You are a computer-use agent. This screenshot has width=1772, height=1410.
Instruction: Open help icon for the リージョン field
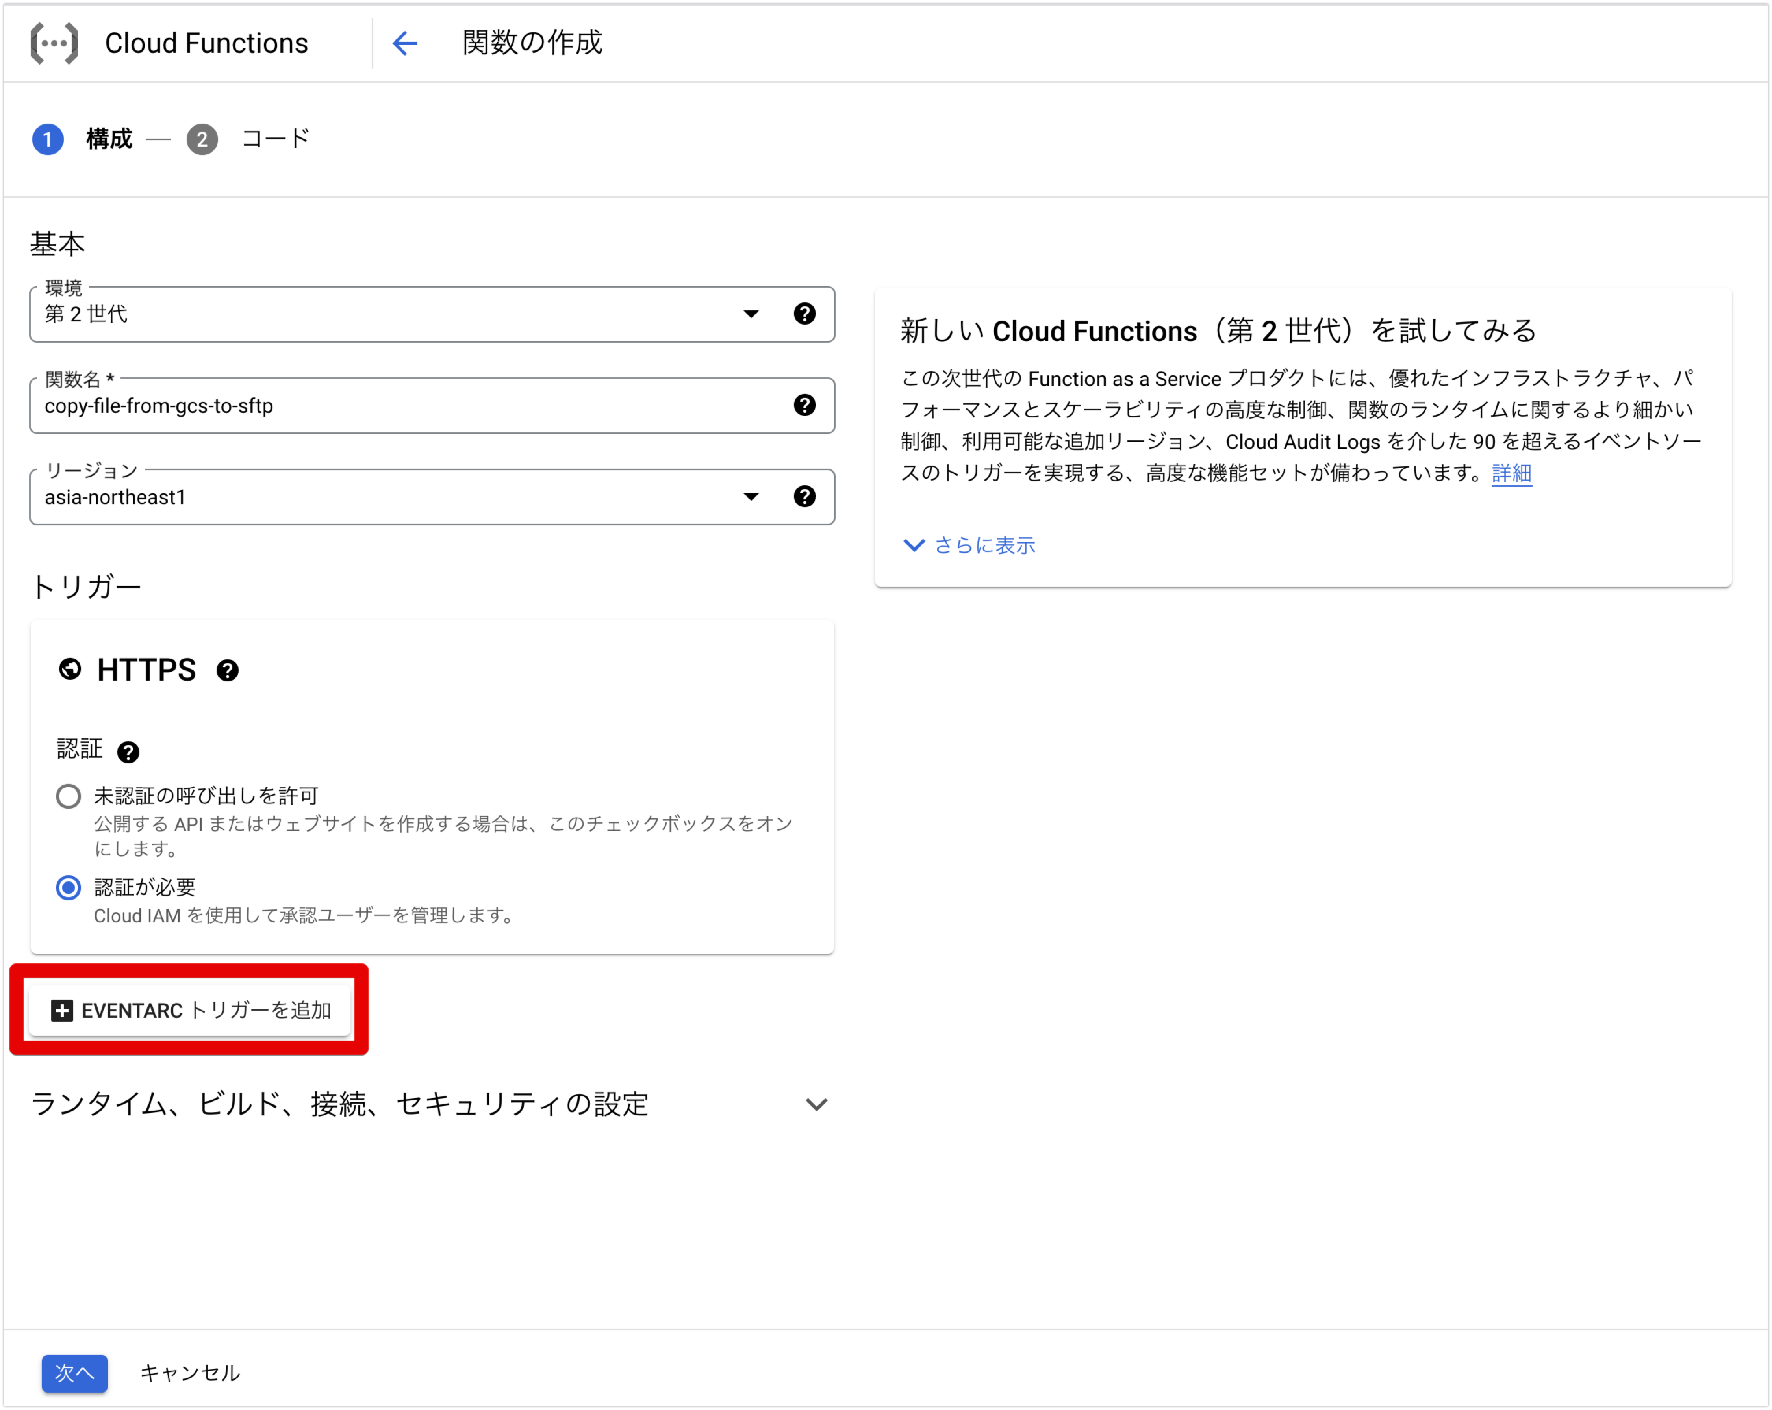click(x=804, y=496)
